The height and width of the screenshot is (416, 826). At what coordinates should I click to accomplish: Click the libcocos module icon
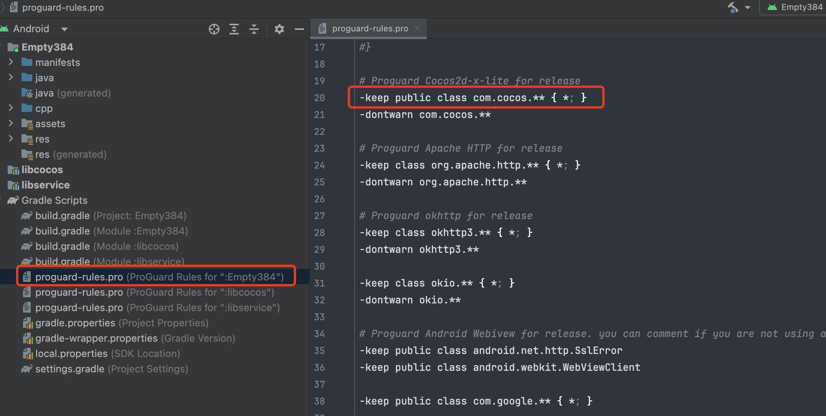tap(13, 170)
